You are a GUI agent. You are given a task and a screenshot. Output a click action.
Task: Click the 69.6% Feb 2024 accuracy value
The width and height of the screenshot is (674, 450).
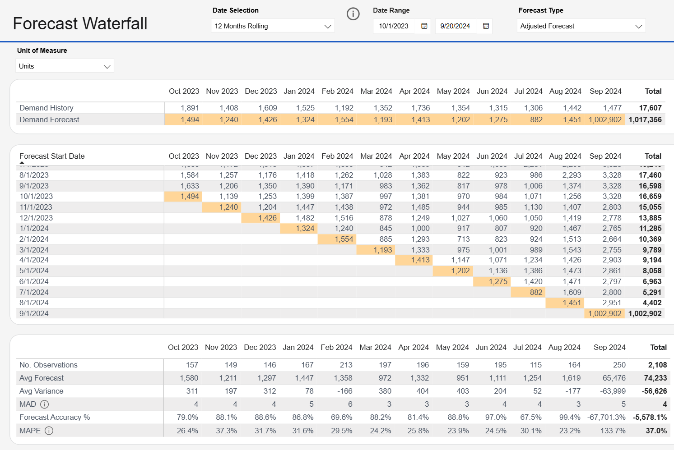[x=342, y=417]
